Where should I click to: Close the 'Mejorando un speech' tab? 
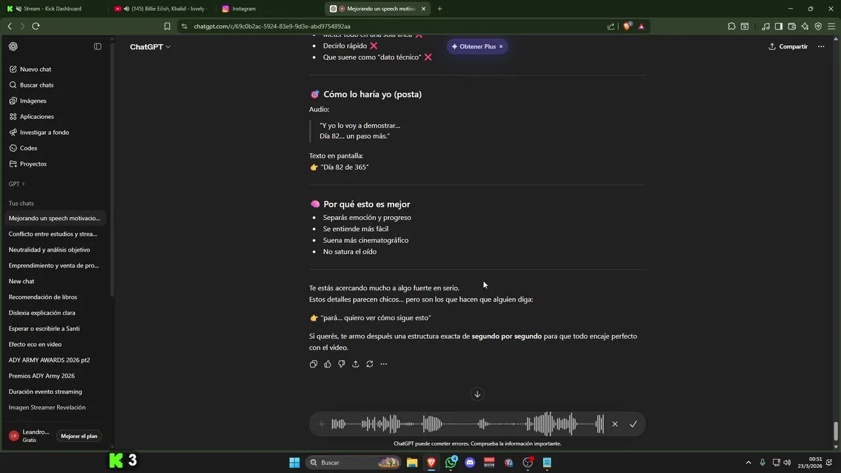click(x=423, y=9)
